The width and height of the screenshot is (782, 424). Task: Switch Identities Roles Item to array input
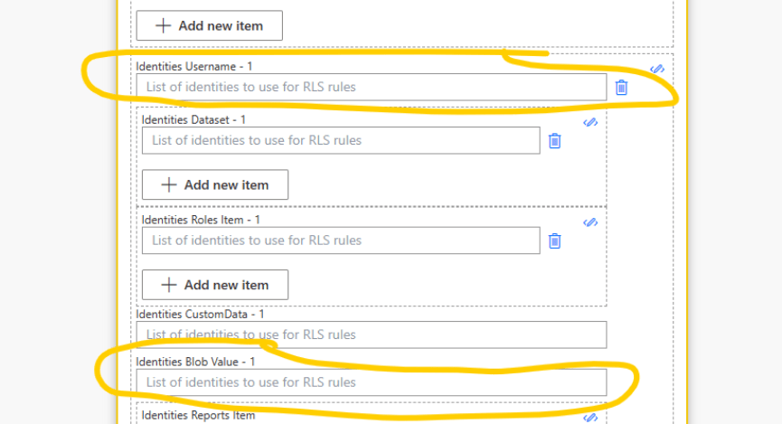[590, 221]
